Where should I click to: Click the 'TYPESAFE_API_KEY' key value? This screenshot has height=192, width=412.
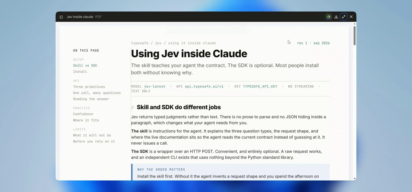(x=260, y=86)
